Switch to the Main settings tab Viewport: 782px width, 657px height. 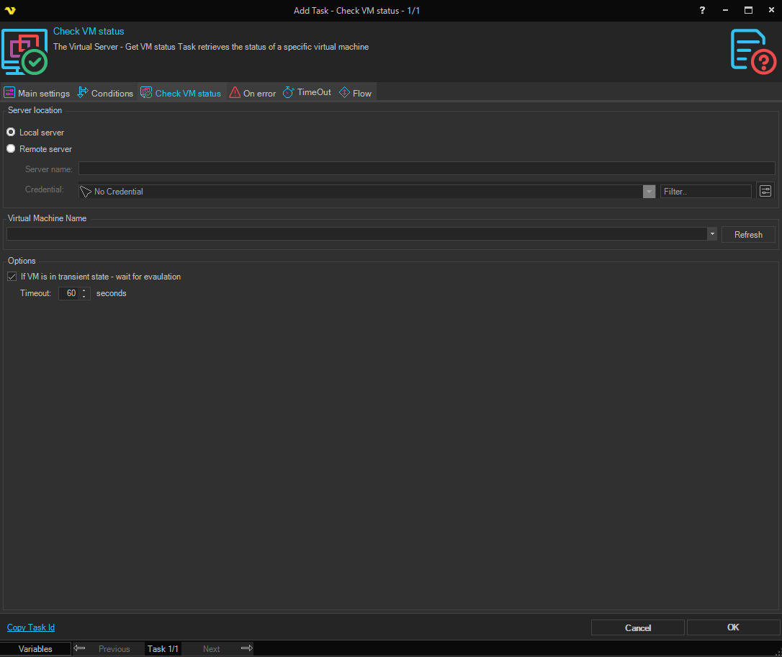coord(37,93)
